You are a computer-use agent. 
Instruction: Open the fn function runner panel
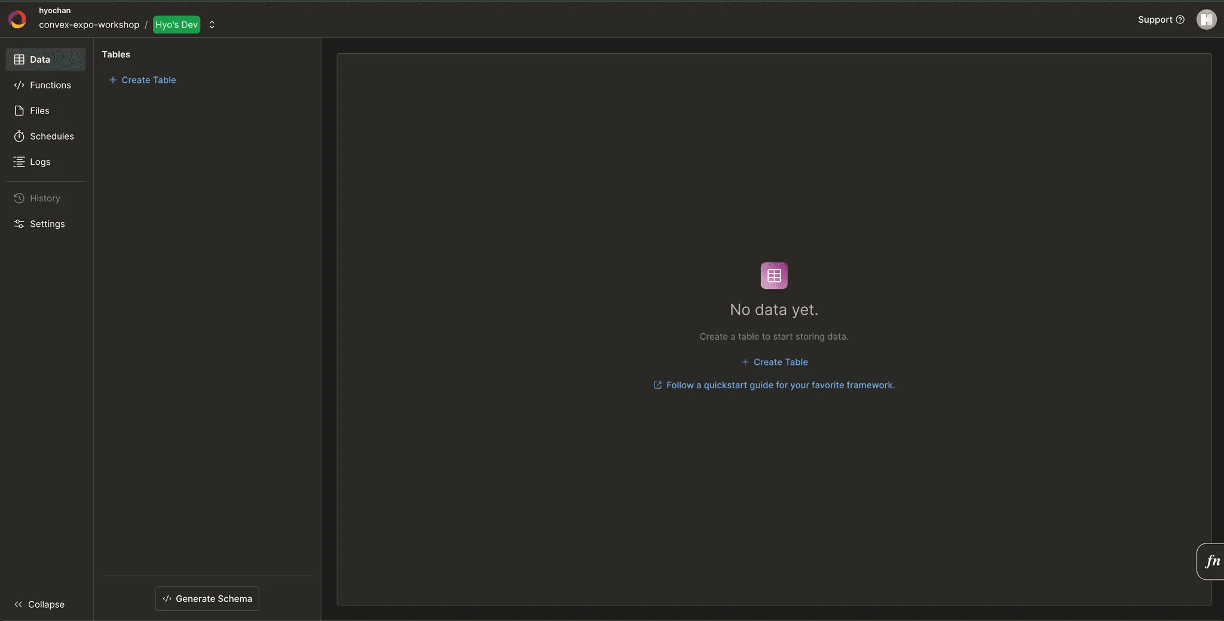[1211, 561]
